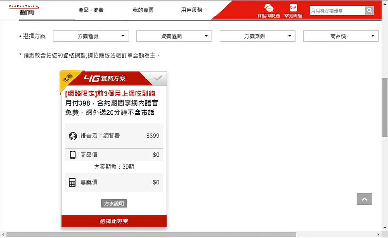Screen dimensions: 388x238
Task: Open the 常見問題 FAQ icon
Action: pyautogui.click(x=293, y=8)
